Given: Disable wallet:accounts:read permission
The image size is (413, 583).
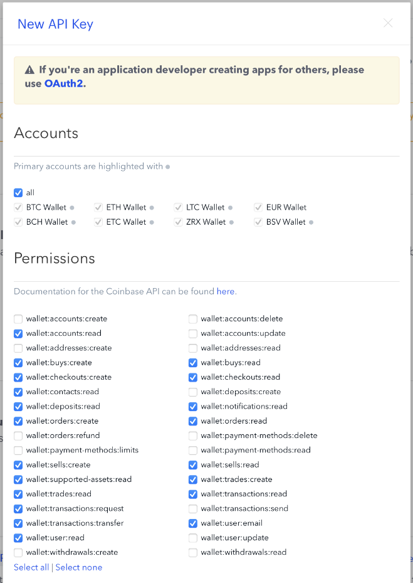Looking at the screenshot, I should point(18,333).
